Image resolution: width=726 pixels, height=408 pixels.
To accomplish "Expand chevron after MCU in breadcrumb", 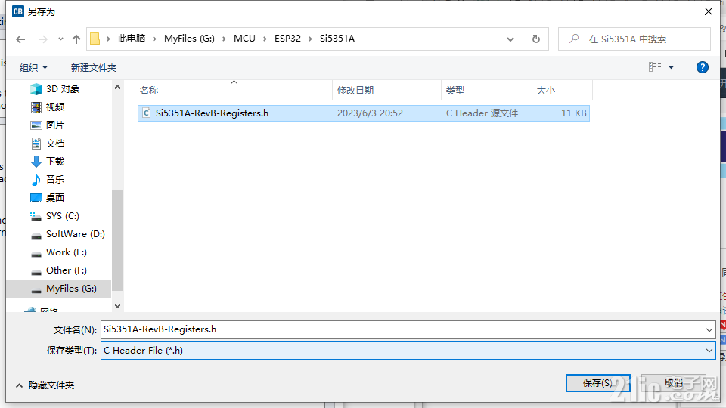I will click(x=265, y=39).
